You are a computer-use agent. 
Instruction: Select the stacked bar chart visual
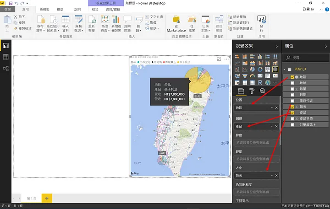pos(237,57)
